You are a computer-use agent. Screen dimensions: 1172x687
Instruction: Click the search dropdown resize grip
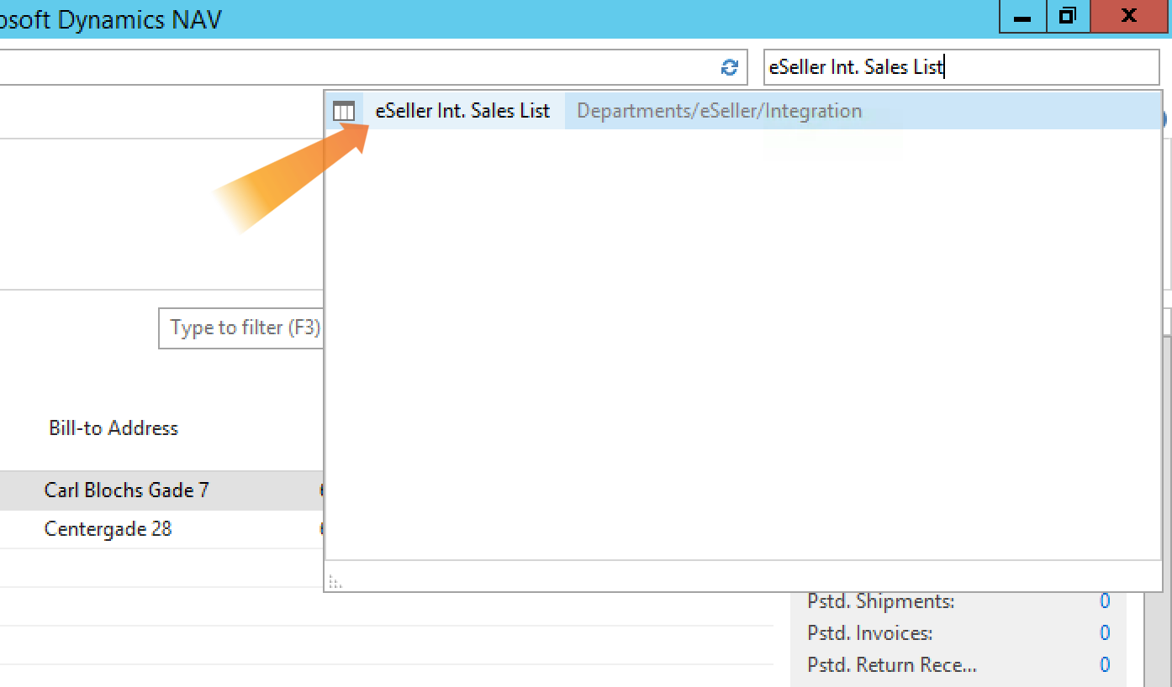coord(335,581)
